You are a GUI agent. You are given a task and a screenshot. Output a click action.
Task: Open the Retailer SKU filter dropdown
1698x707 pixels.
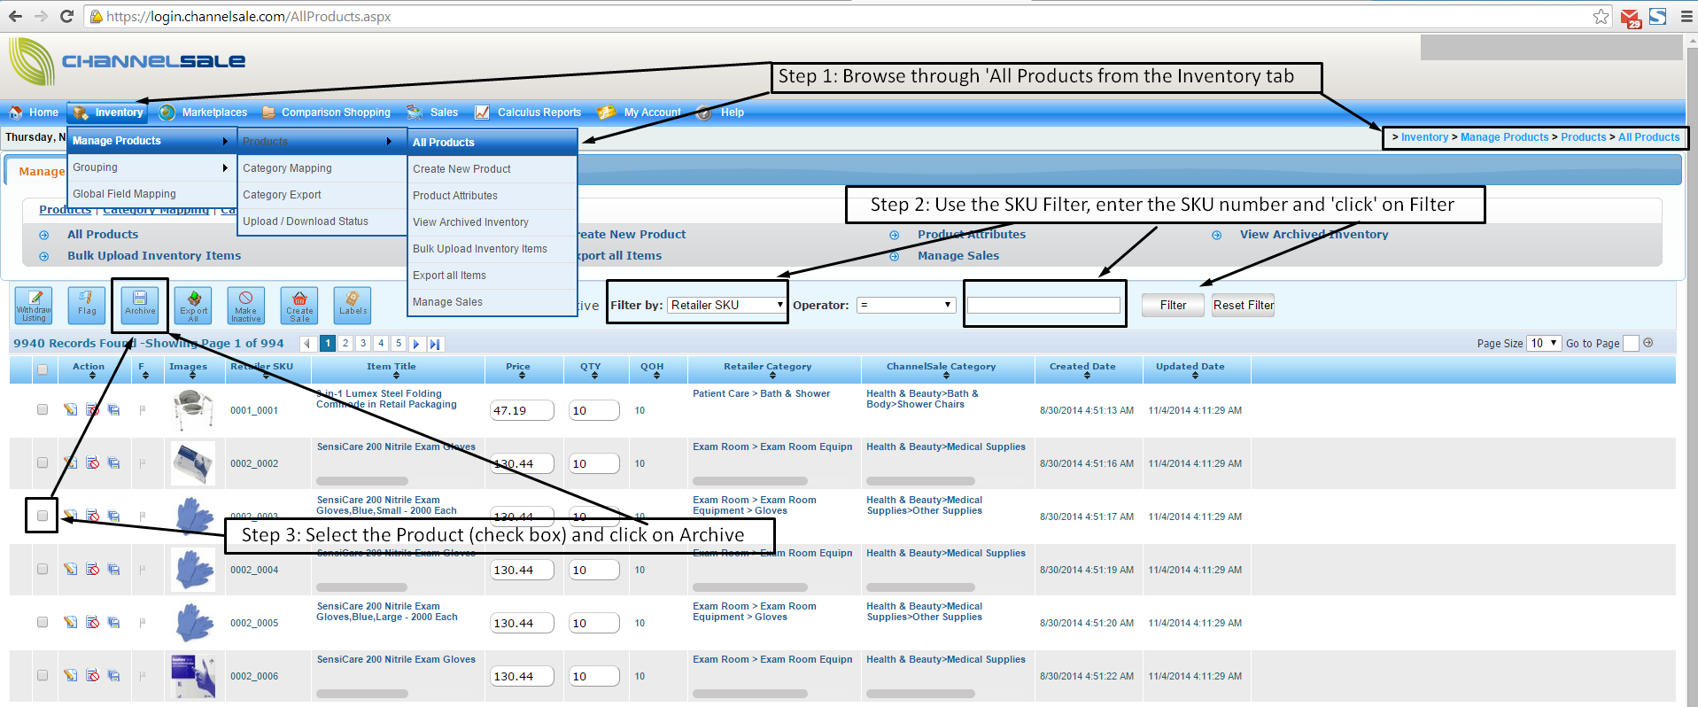pos(726,305)
